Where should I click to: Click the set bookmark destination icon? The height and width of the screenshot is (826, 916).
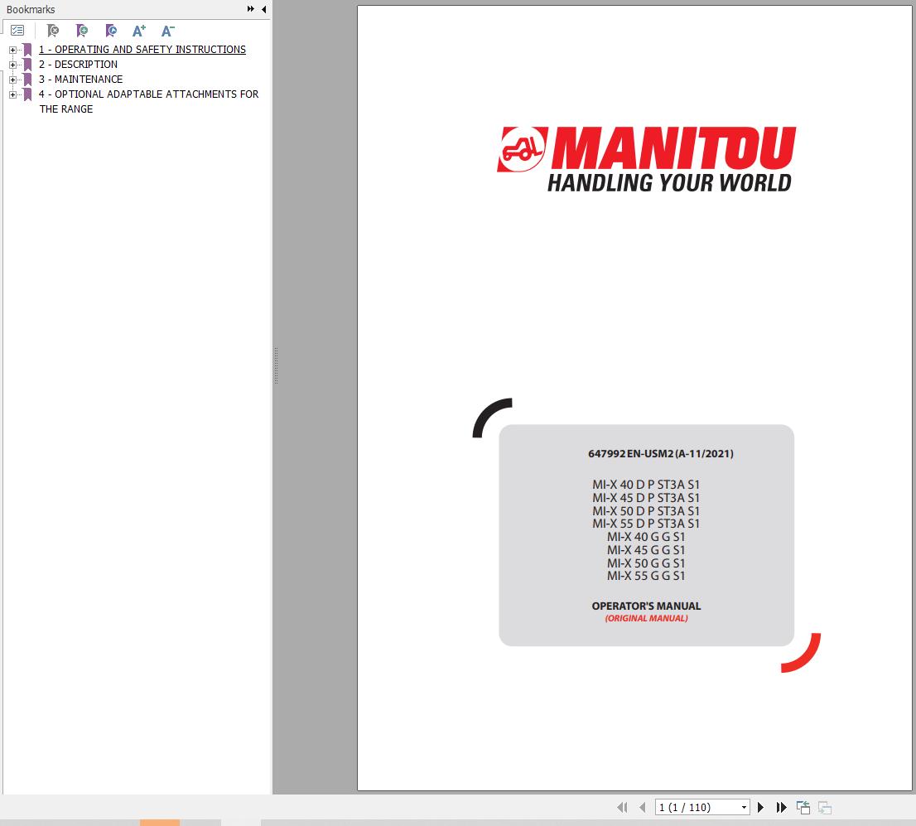coord(110,31)
